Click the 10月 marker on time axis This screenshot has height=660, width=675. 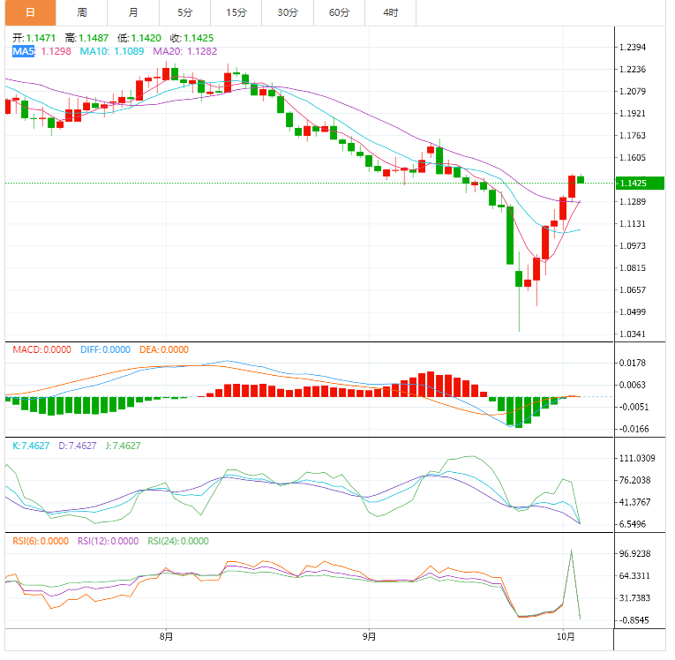pos(566,636)
